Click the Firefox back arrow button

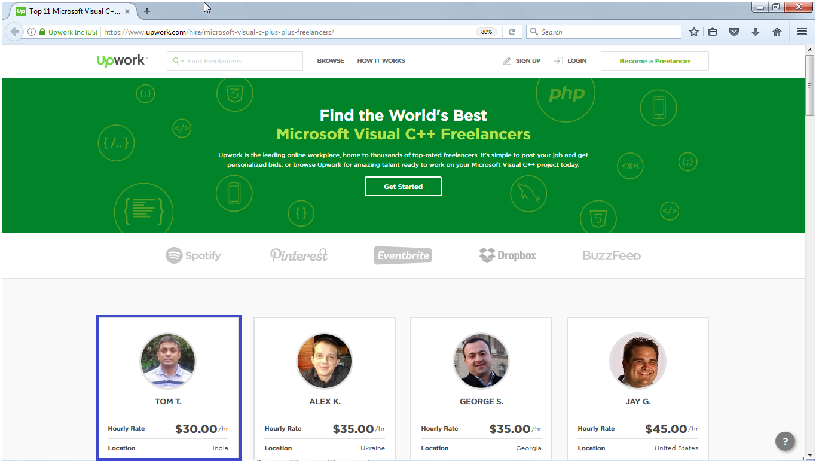(x=14, y=32)
